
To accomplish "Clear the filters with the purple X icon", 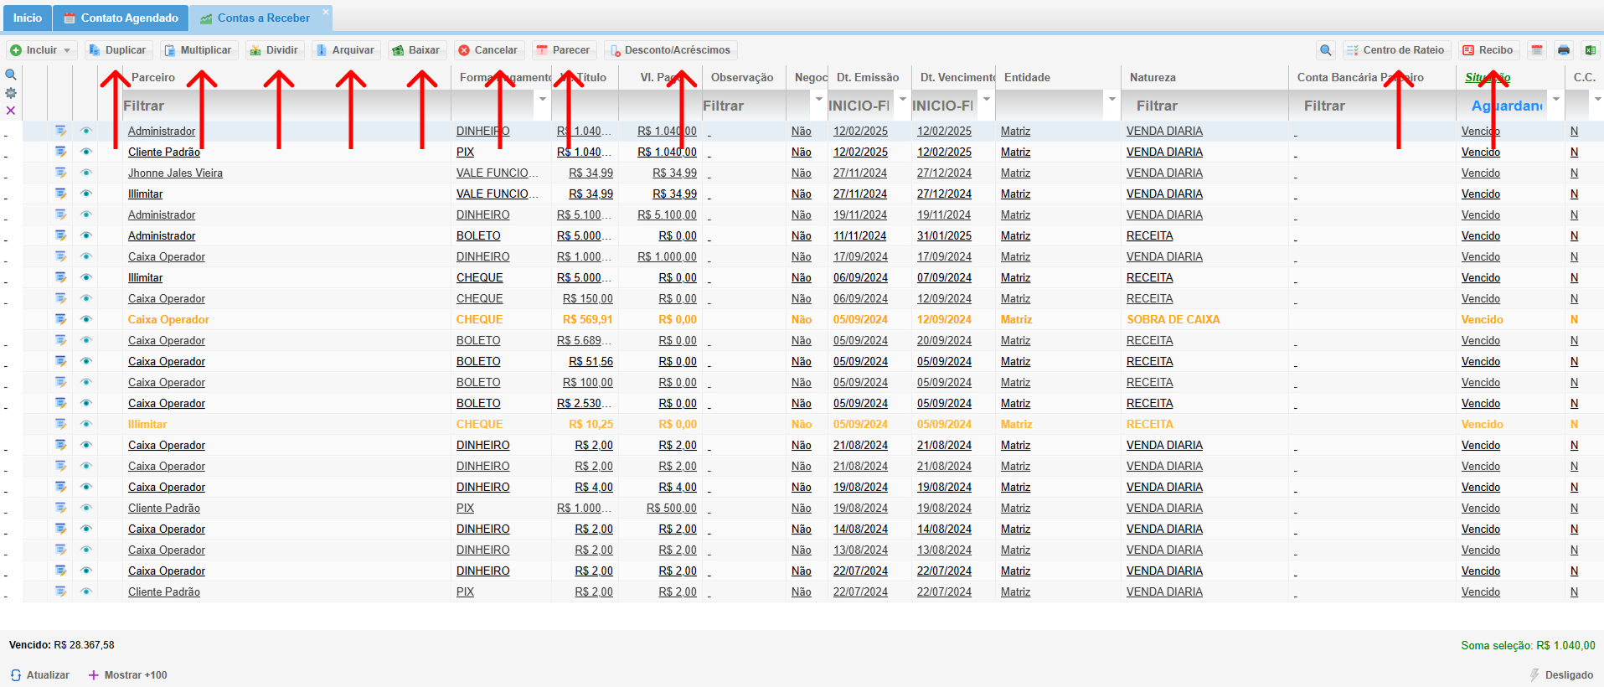I will pos(11,111).
